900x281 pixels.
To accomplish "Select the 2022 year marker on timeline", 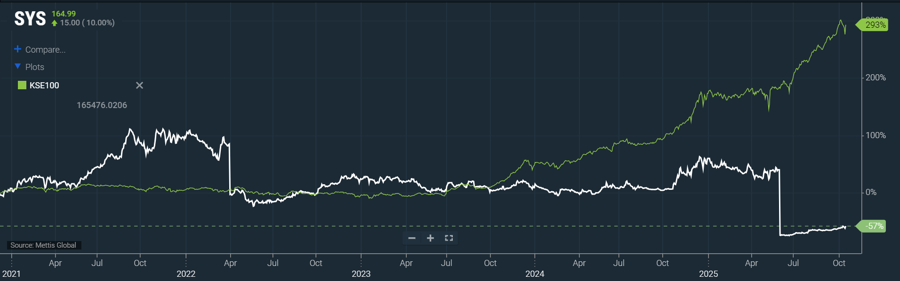I will coord(186,273).
